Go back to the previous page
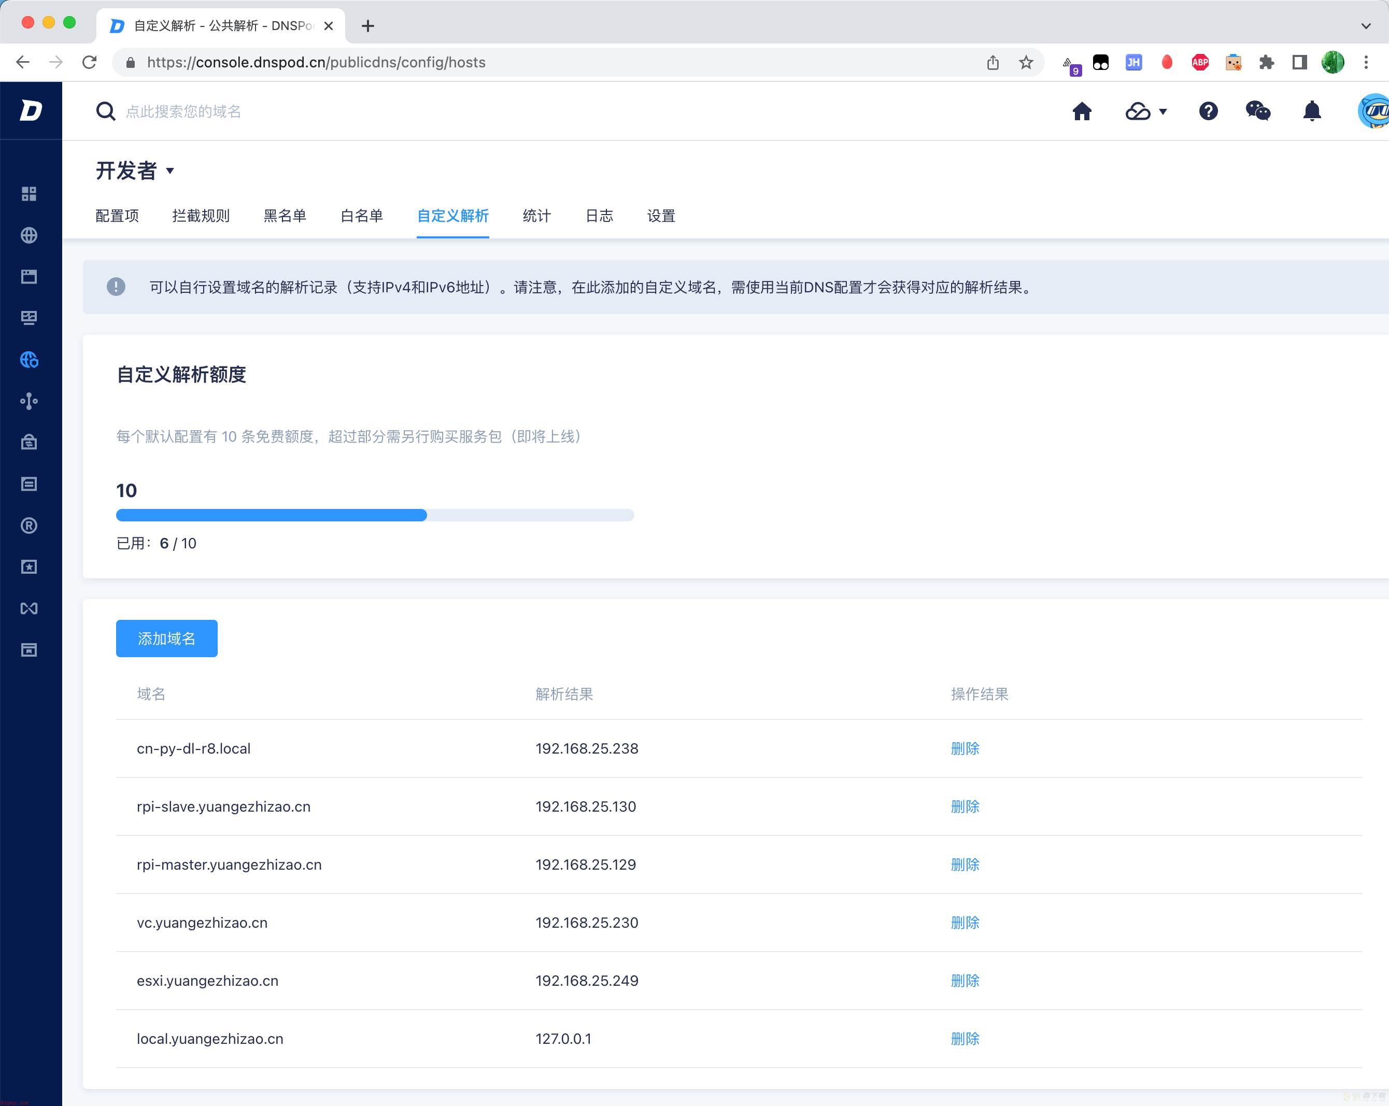 coord(23,62)
